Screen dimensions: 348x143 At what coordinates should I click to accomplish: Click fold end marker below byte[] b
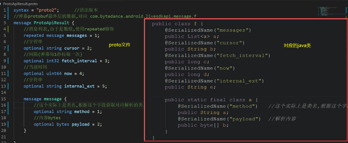coord(150,131)
